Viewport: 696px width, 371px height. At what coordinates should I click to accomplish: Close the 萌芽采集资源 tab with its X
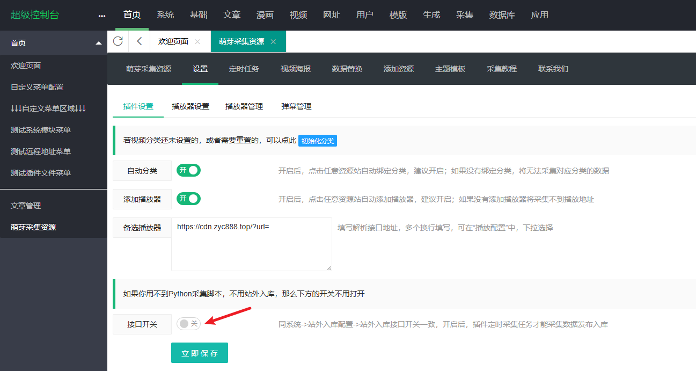(273, 42)
